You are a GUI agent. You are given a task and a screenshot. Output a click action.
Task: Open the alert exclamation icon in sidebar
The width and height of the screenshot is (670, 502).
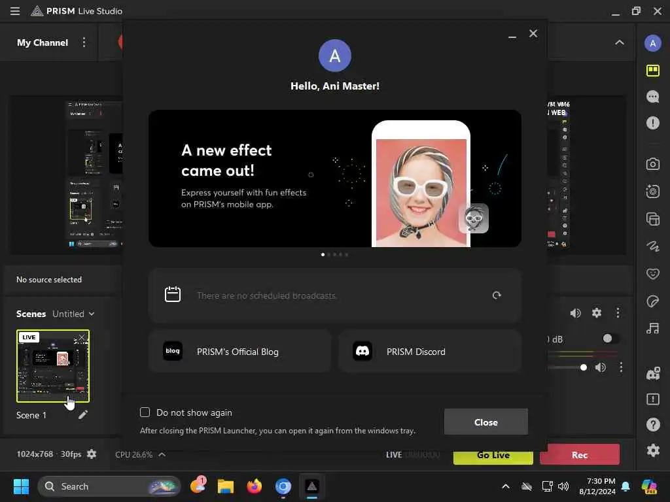(652, 123)
